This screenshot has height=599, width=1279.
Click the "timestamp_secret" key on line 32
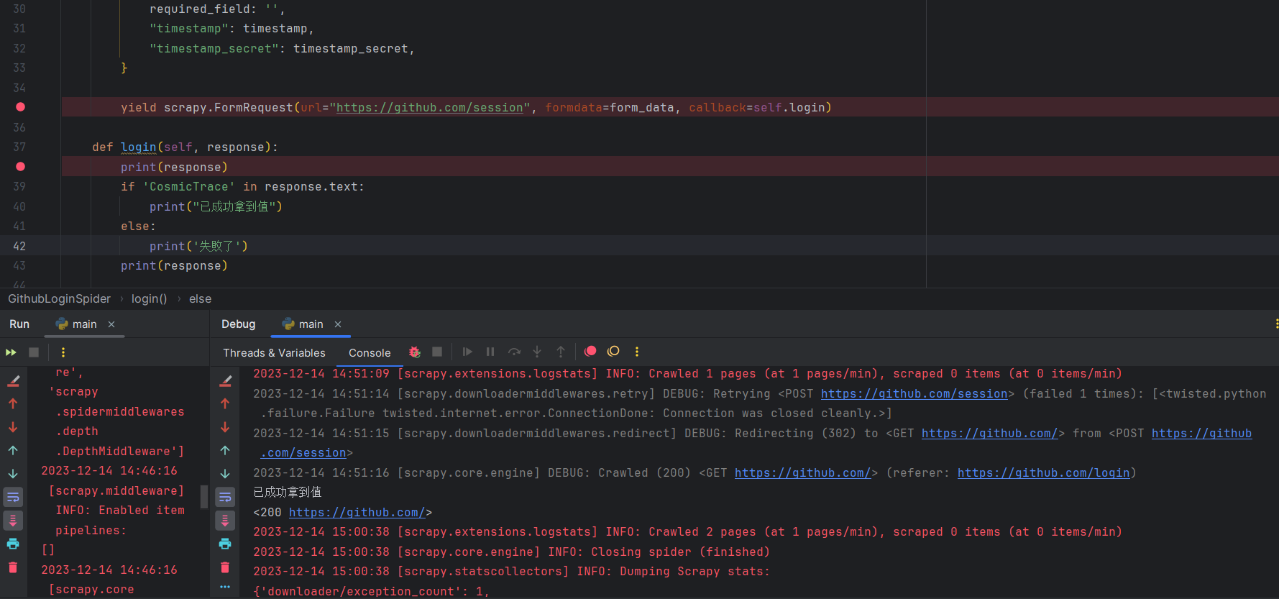click(x=214, y=49)
